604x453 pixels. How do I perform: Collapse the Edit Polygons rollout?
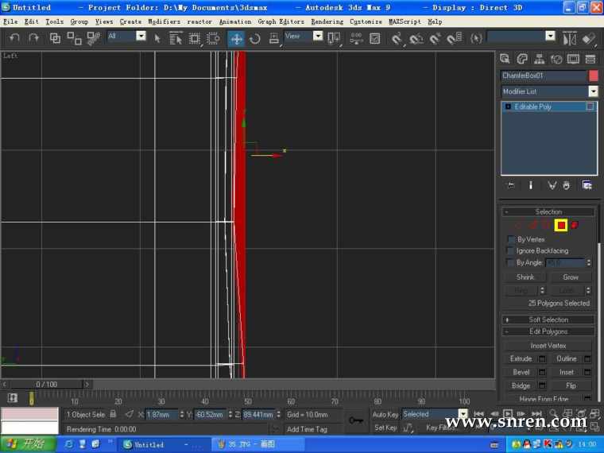548,331
